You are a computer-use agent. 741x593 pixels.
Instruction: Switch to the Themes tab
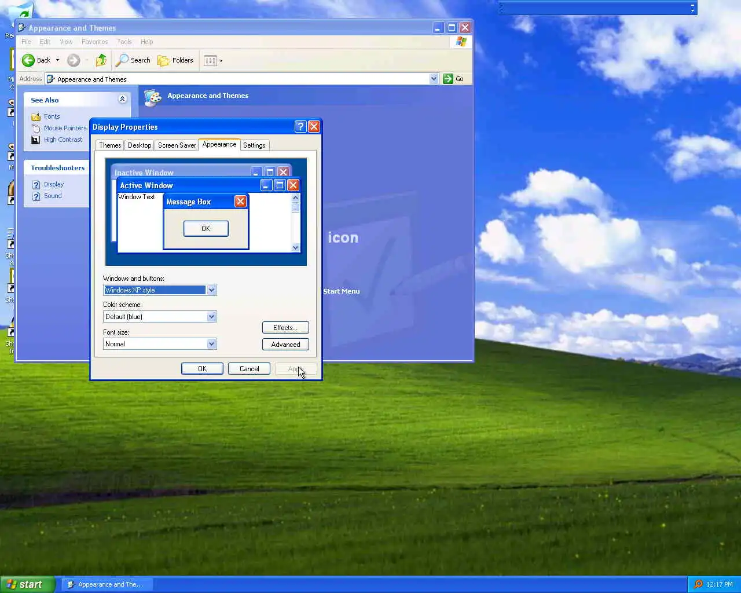(110, 145)
